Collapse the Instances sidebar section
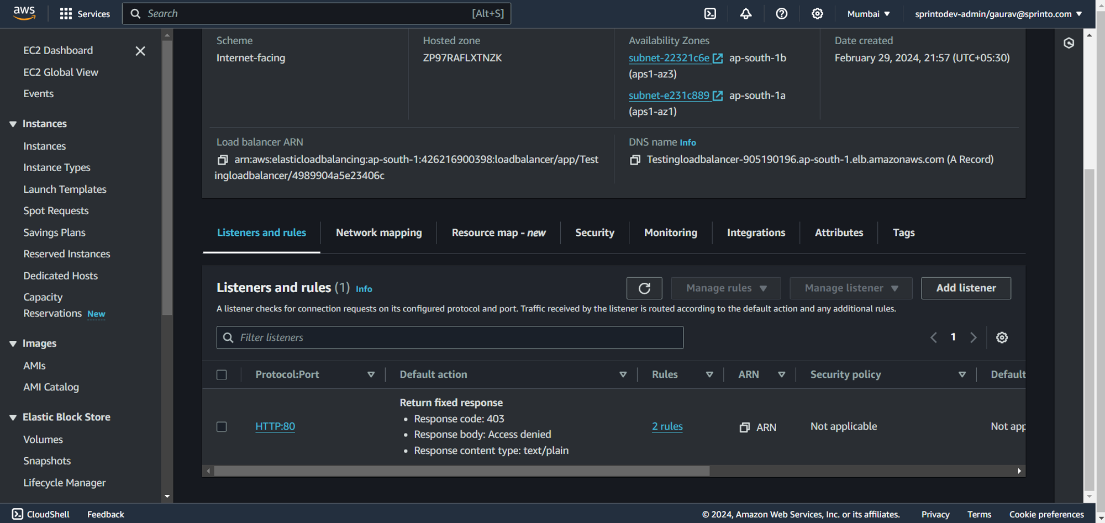Screen dimensions: 1105x523 (x=13, y=124)
